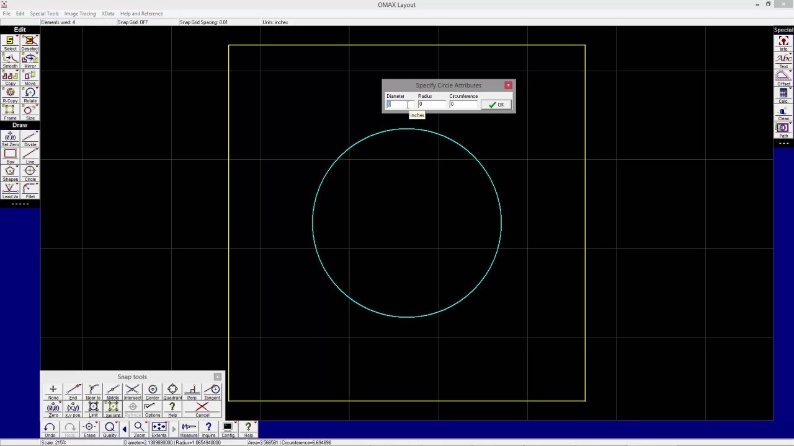Enable the Intersect snap mode
The height and width of the screenshot is (446, 794).
pos(132,391)
